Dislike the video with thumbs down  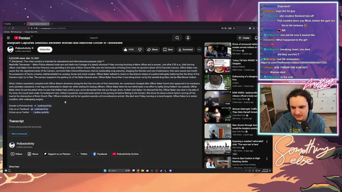tap(140, 49)
